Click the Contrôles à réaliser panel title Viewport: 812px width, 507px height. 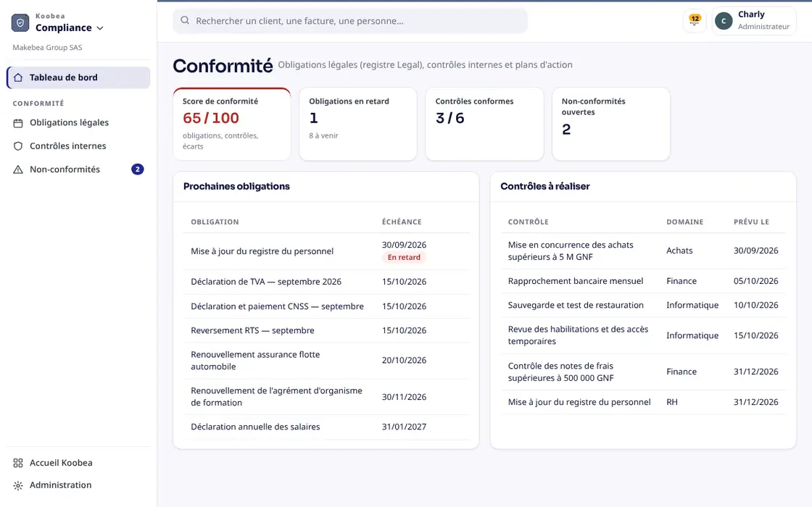pos(544,187)
